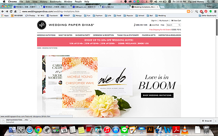This screenshot has width=218, height=136.
Task: Open the Wedding Invitations nav item
Action: click(x=46, y=35)
